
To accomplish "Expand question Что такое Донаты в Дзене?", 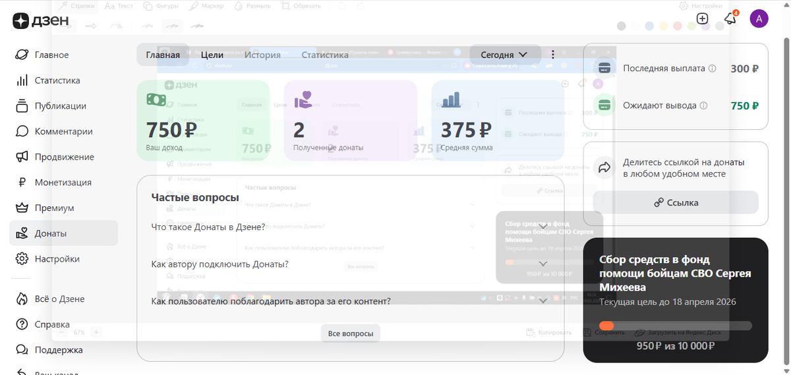I will (351, 227).
